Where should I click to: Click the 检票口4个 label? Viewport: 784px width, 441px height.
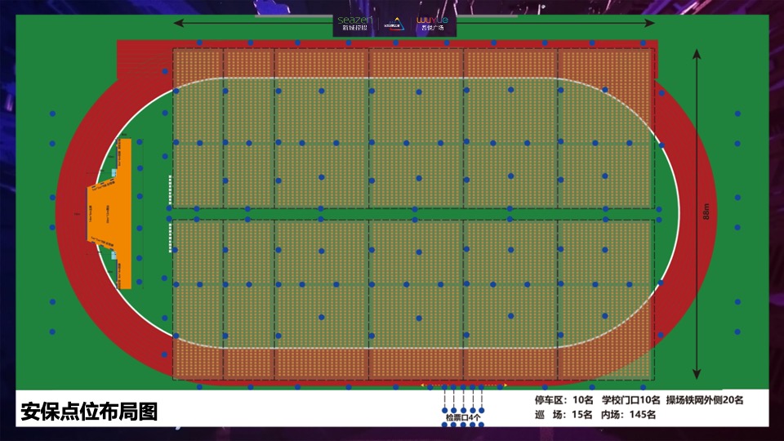click(x=462, y=419)
